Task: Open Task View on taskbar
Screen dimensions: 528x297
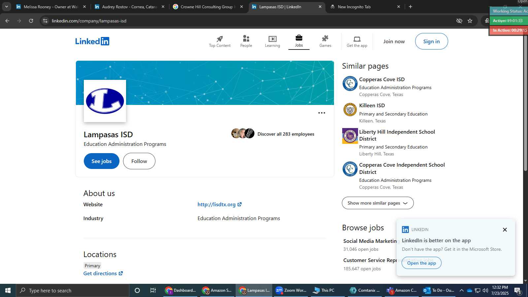Action: (153, 290)
